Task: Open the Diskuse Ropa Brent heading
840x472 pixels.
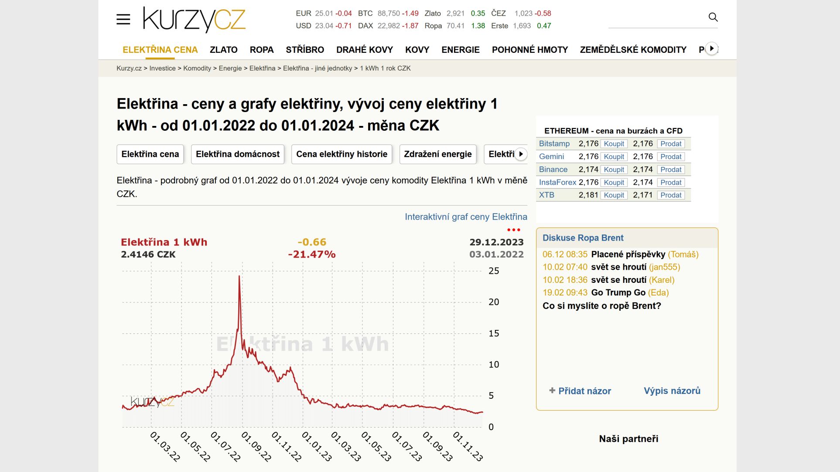Action: pos(583,238)
